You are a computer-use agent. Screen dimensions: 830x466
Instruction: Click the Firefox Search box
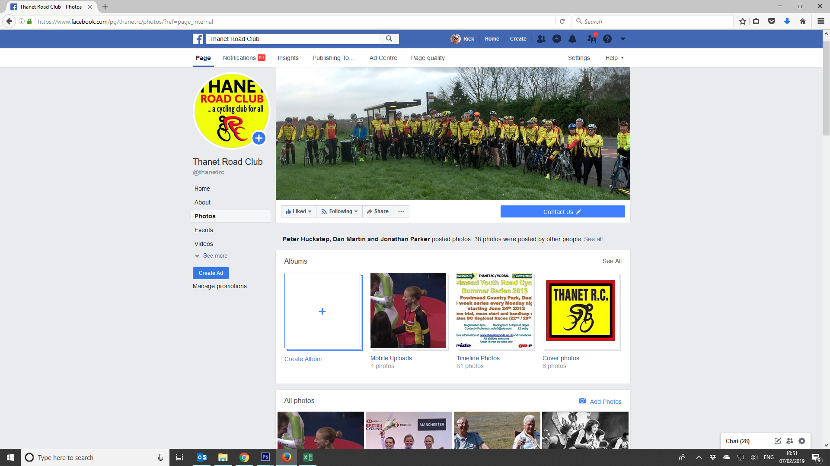[x=653, y=21]
